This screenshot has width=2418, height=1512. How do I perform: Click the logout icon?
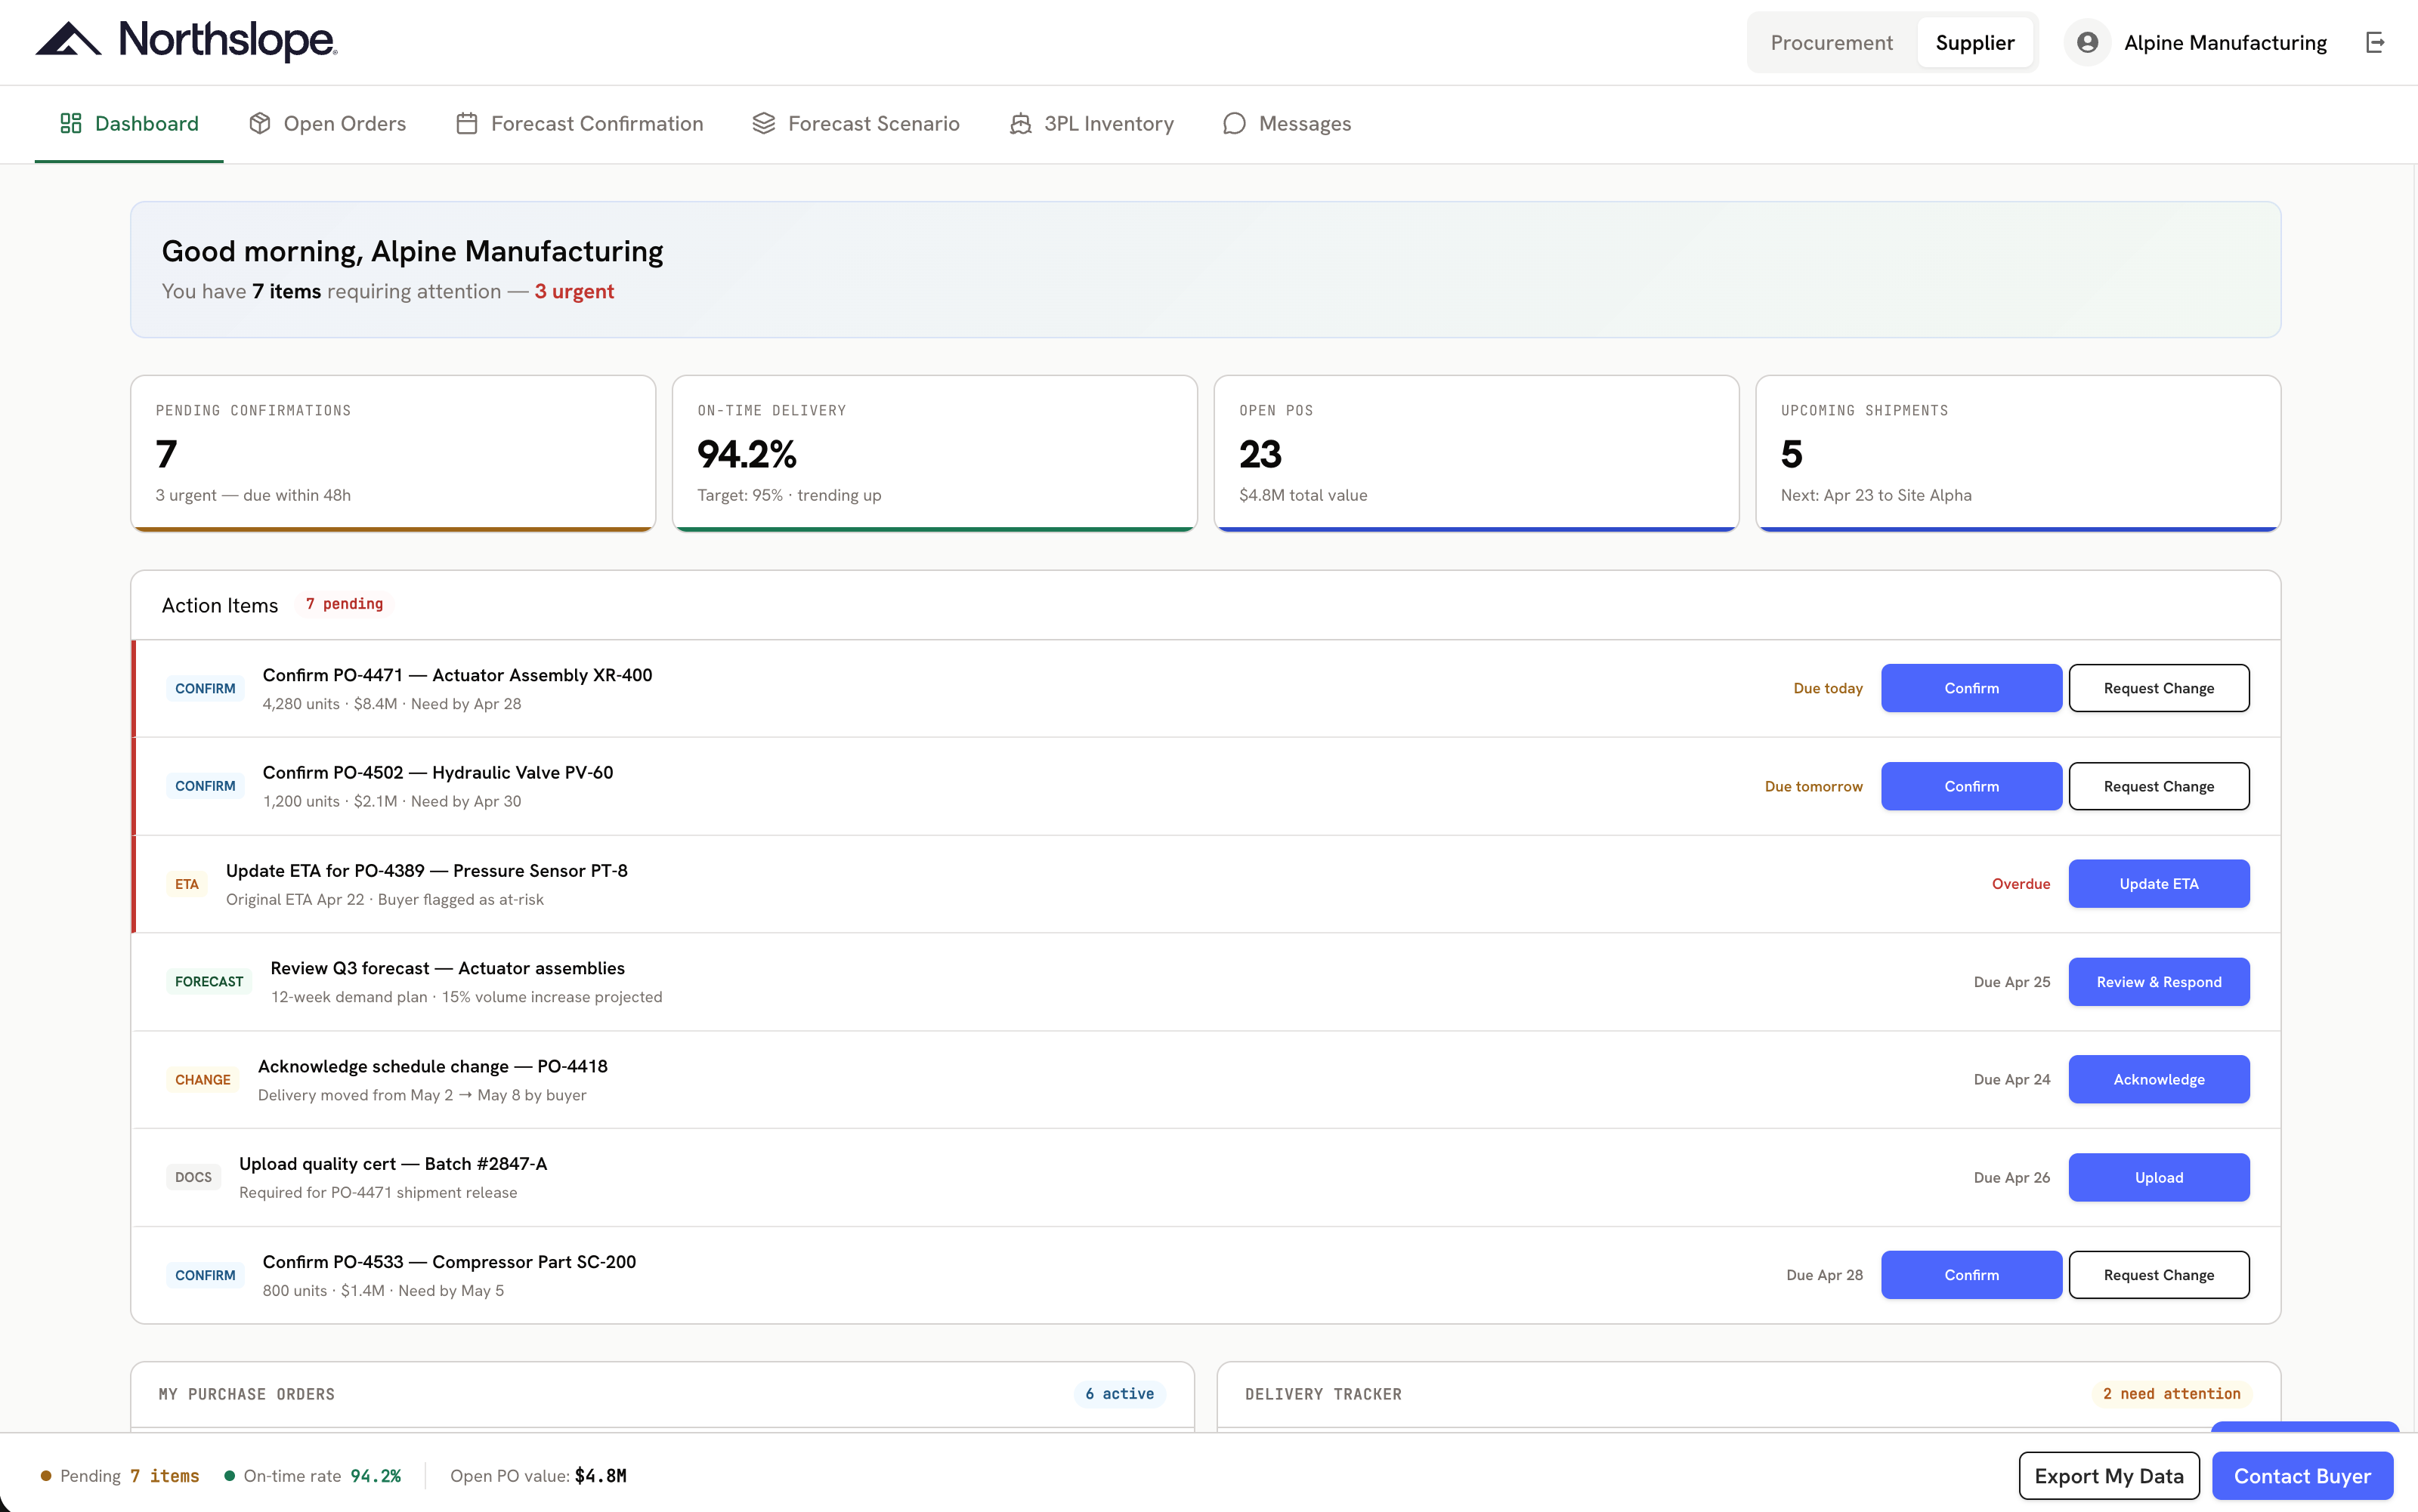[2375, 42]
